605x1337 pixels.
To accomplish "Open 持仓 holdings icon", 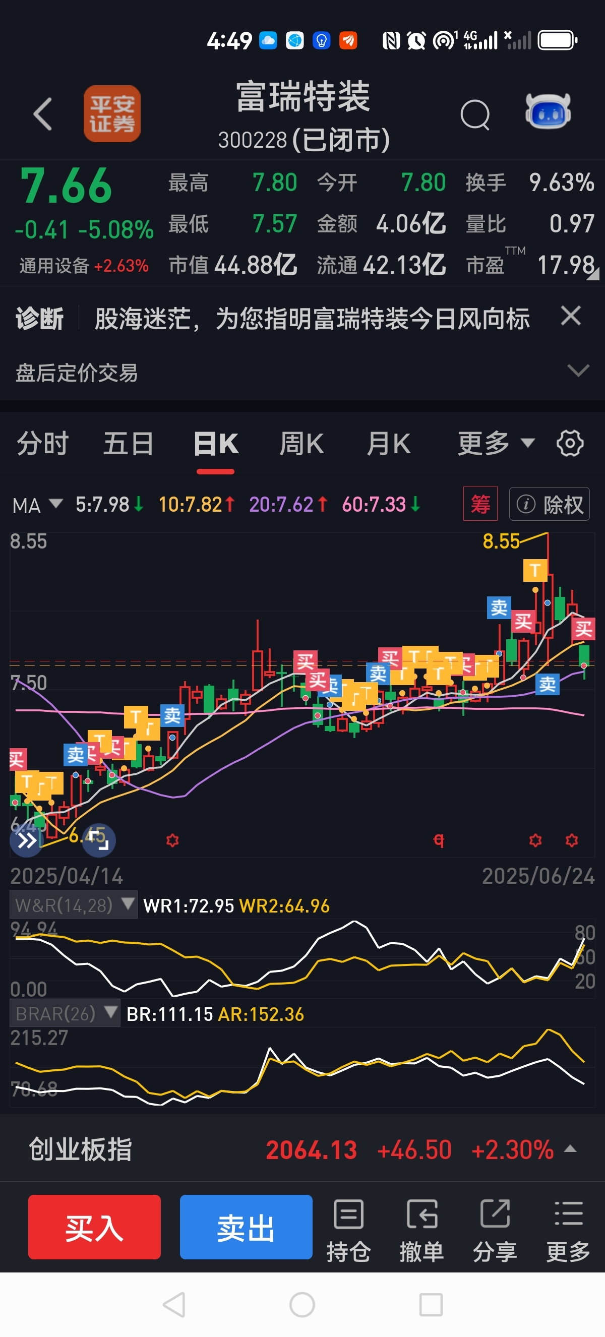I will pos(348,1231).
